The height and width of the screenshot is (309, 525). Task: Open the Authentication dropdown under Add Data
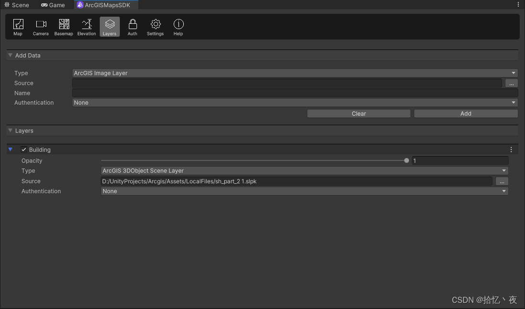pyautogui.click(x=294, y=102)
